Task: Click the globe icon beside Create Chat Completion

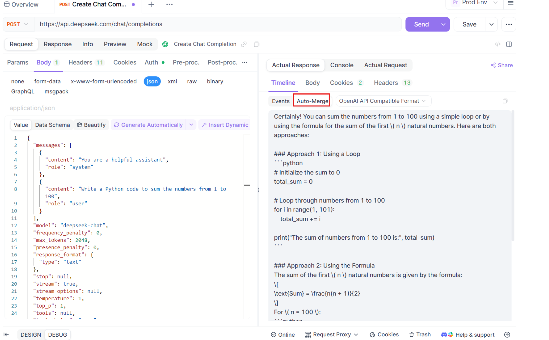Action: (165, 44)
